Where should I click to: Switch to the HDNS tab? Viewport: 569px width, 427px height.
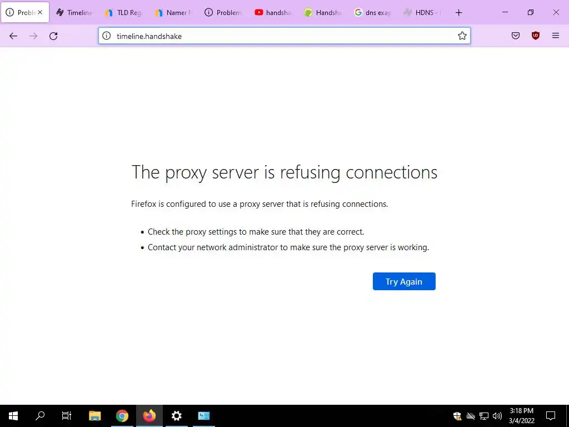tap(422, 13)
